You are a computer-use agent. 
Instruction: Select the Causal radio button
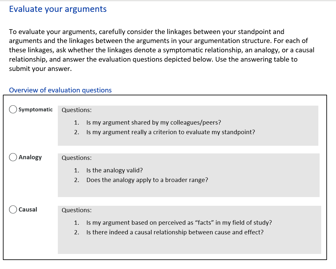(13, 209)
